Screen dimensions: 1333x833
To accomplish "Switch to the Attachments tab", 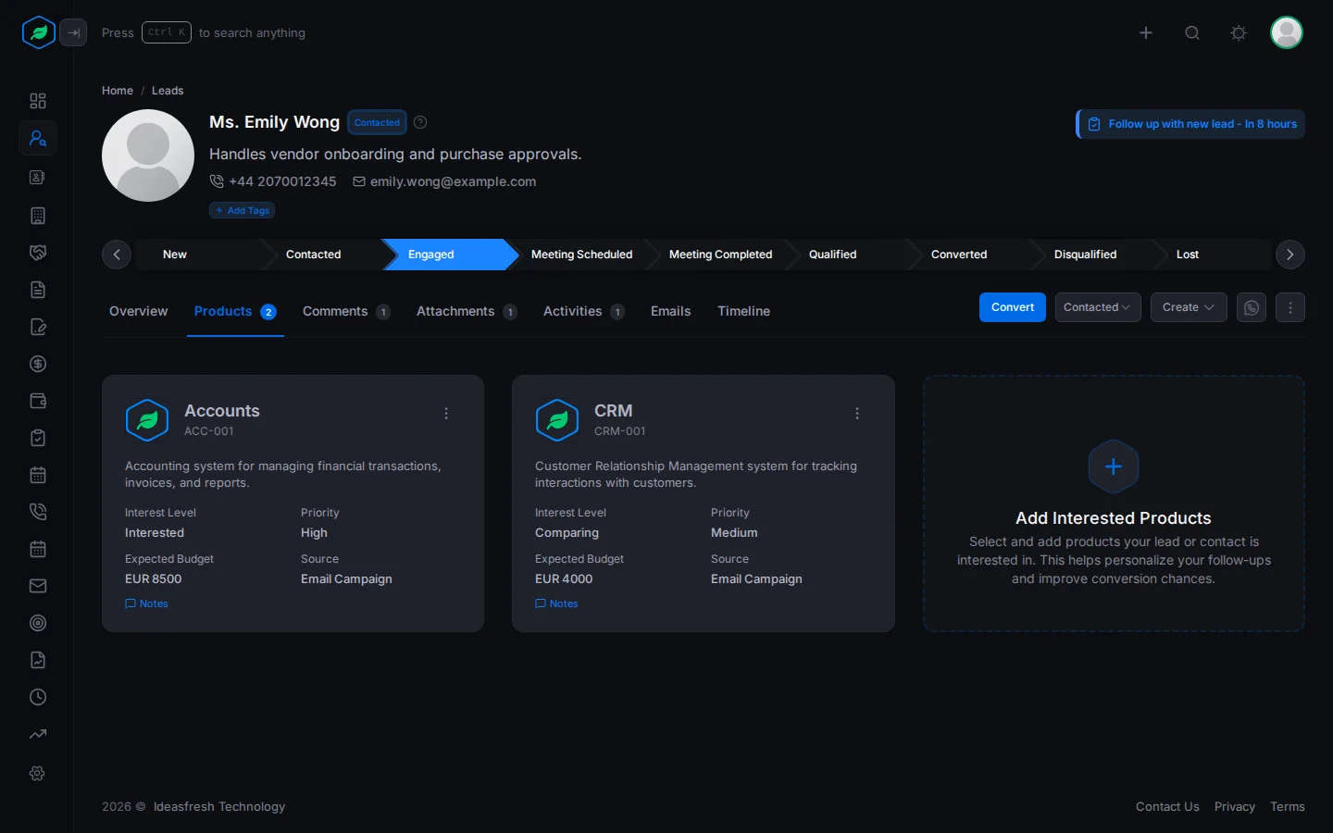I will (467, 311).
